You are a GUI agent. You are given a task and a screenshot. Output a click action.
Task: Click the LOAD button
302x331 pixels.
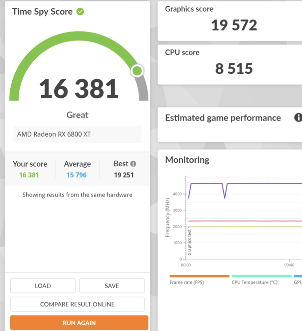coord(43,286)
